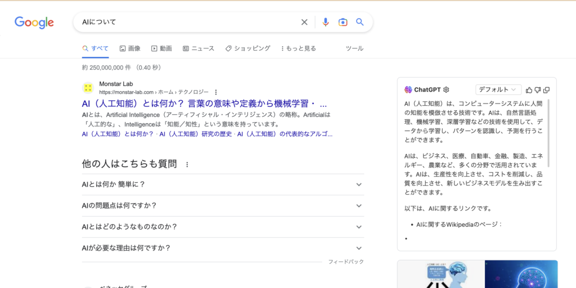Switch to the ショッピング tab
The height and width of the screenshot is (288, 576).
click(x=247, y=48)
